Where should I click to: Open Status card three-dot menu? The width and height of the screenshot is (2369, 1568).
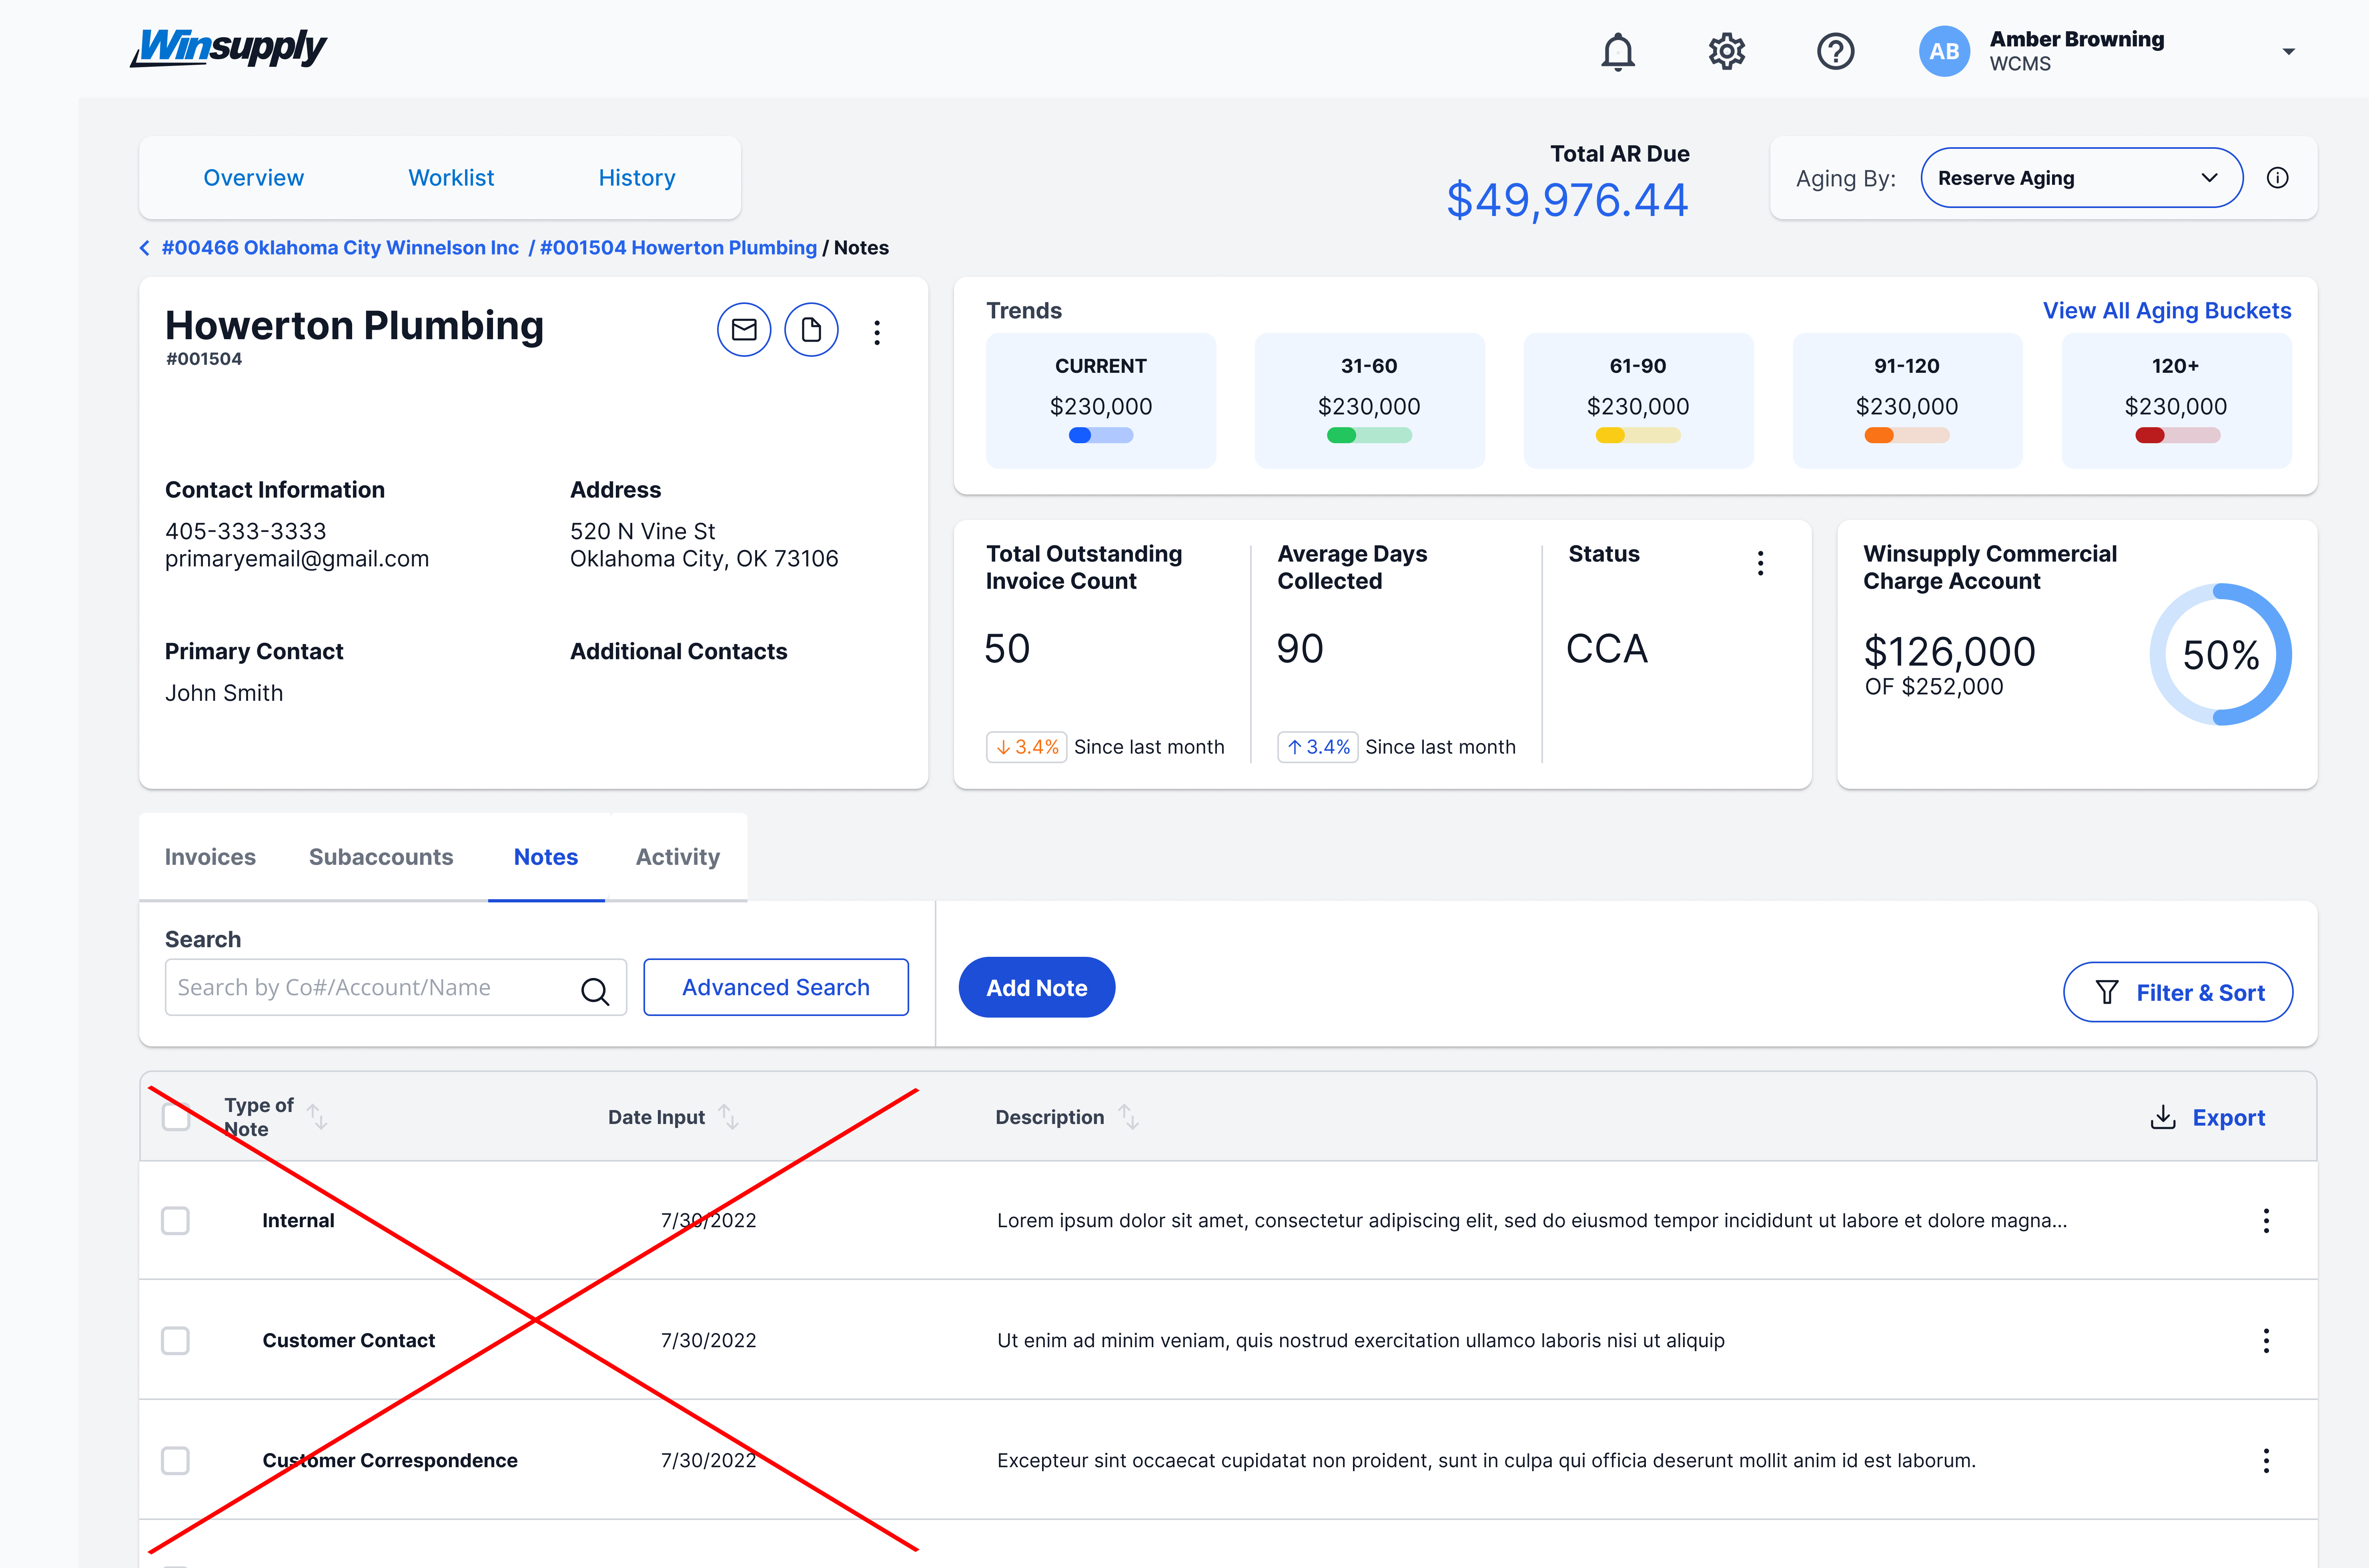pyautogui.click(x=1760, y=563)
